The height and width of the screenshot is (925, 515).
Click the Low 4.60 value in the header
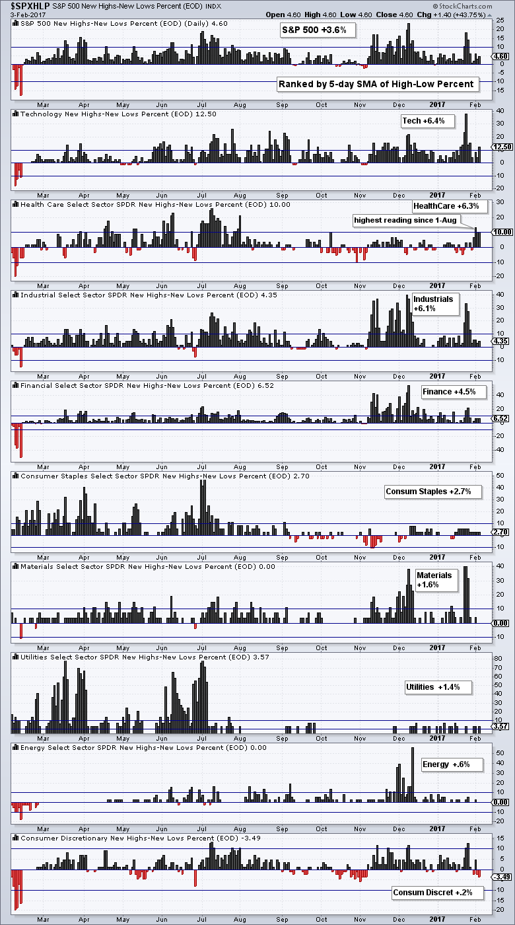pos(357,15)
